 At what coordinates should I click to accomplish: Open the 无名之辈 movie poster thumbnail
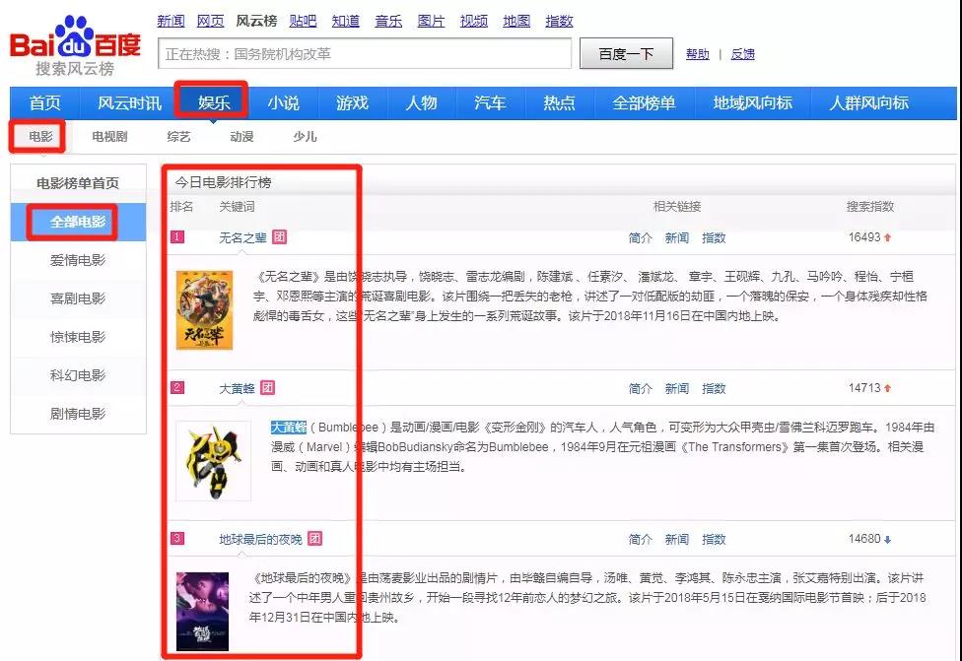click(x=204, y=310)
